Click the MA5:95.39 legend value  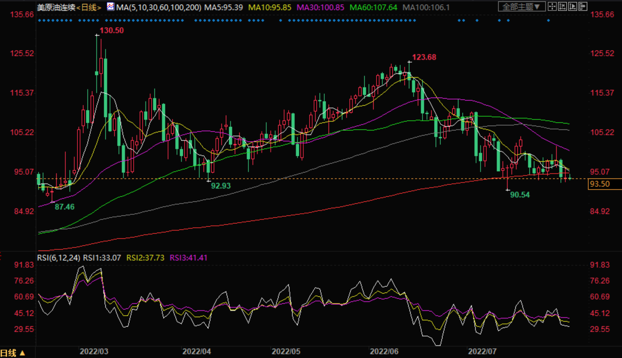click(223, 8)
